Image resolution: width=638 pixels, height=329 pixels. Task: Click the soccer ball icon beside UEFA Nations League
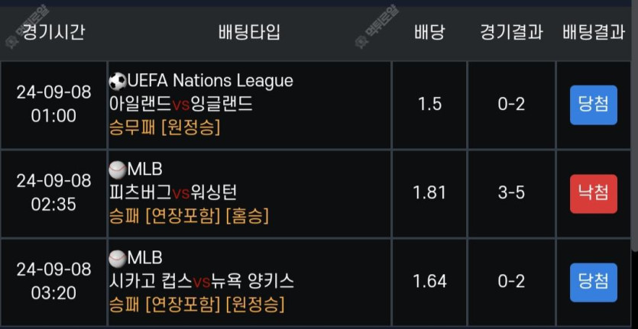click(118, 82)
